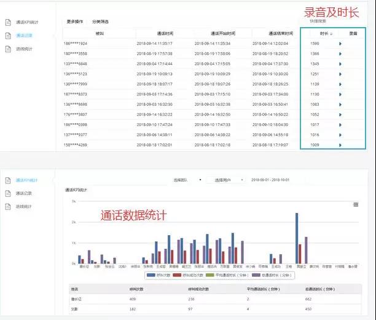Play recording for call 186****1924
This screenshot has height=320, width=376.
340,44
